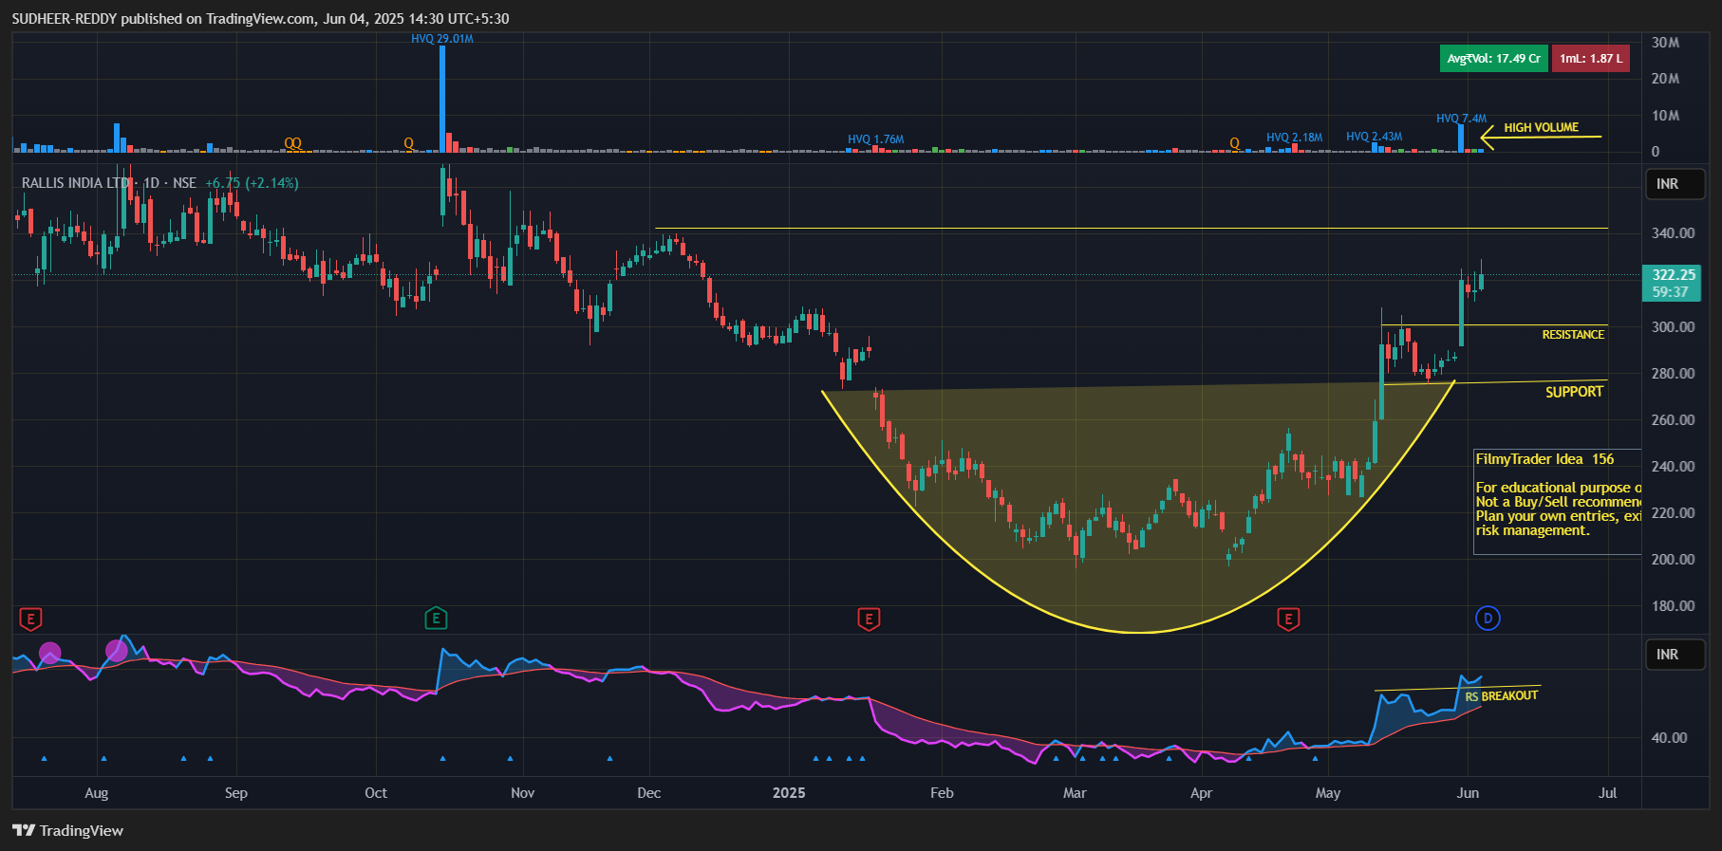The height and width of the screenshot is (851, 1722).
Task: Click the FilmyTrader Idea 156 note box
Action: 1557,501
